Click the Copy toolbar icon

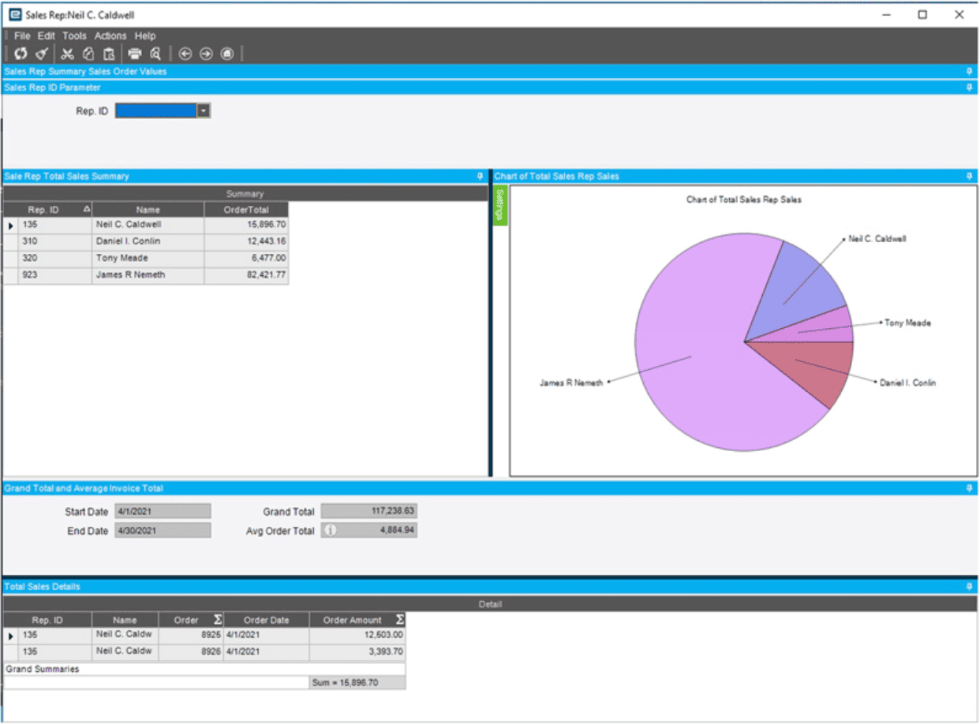88,54
